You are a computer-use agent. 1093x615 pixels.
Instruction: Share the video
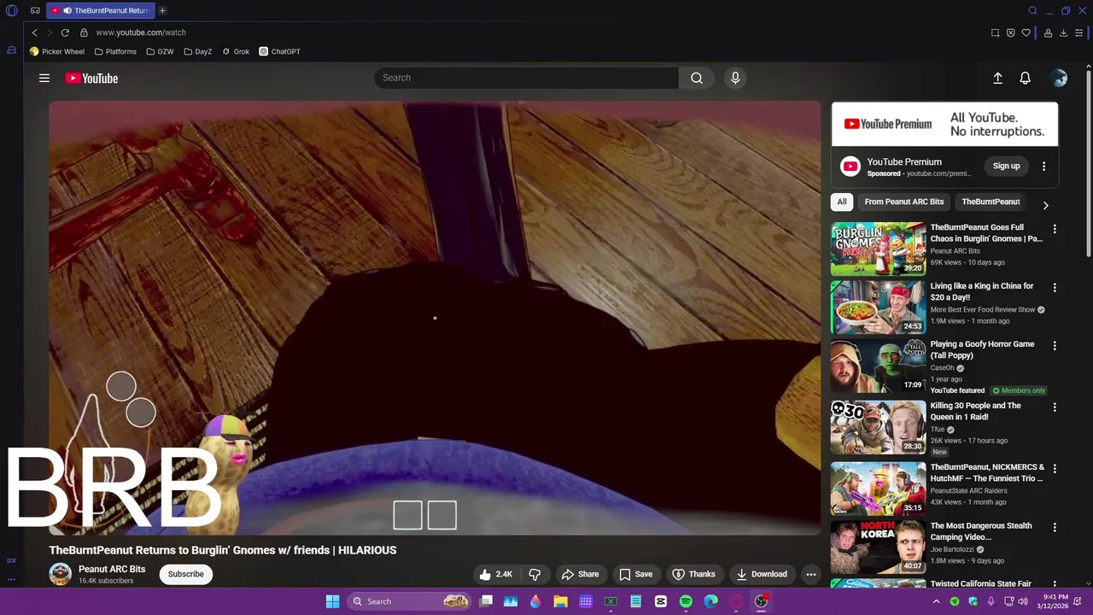click(x=580, y=574)
